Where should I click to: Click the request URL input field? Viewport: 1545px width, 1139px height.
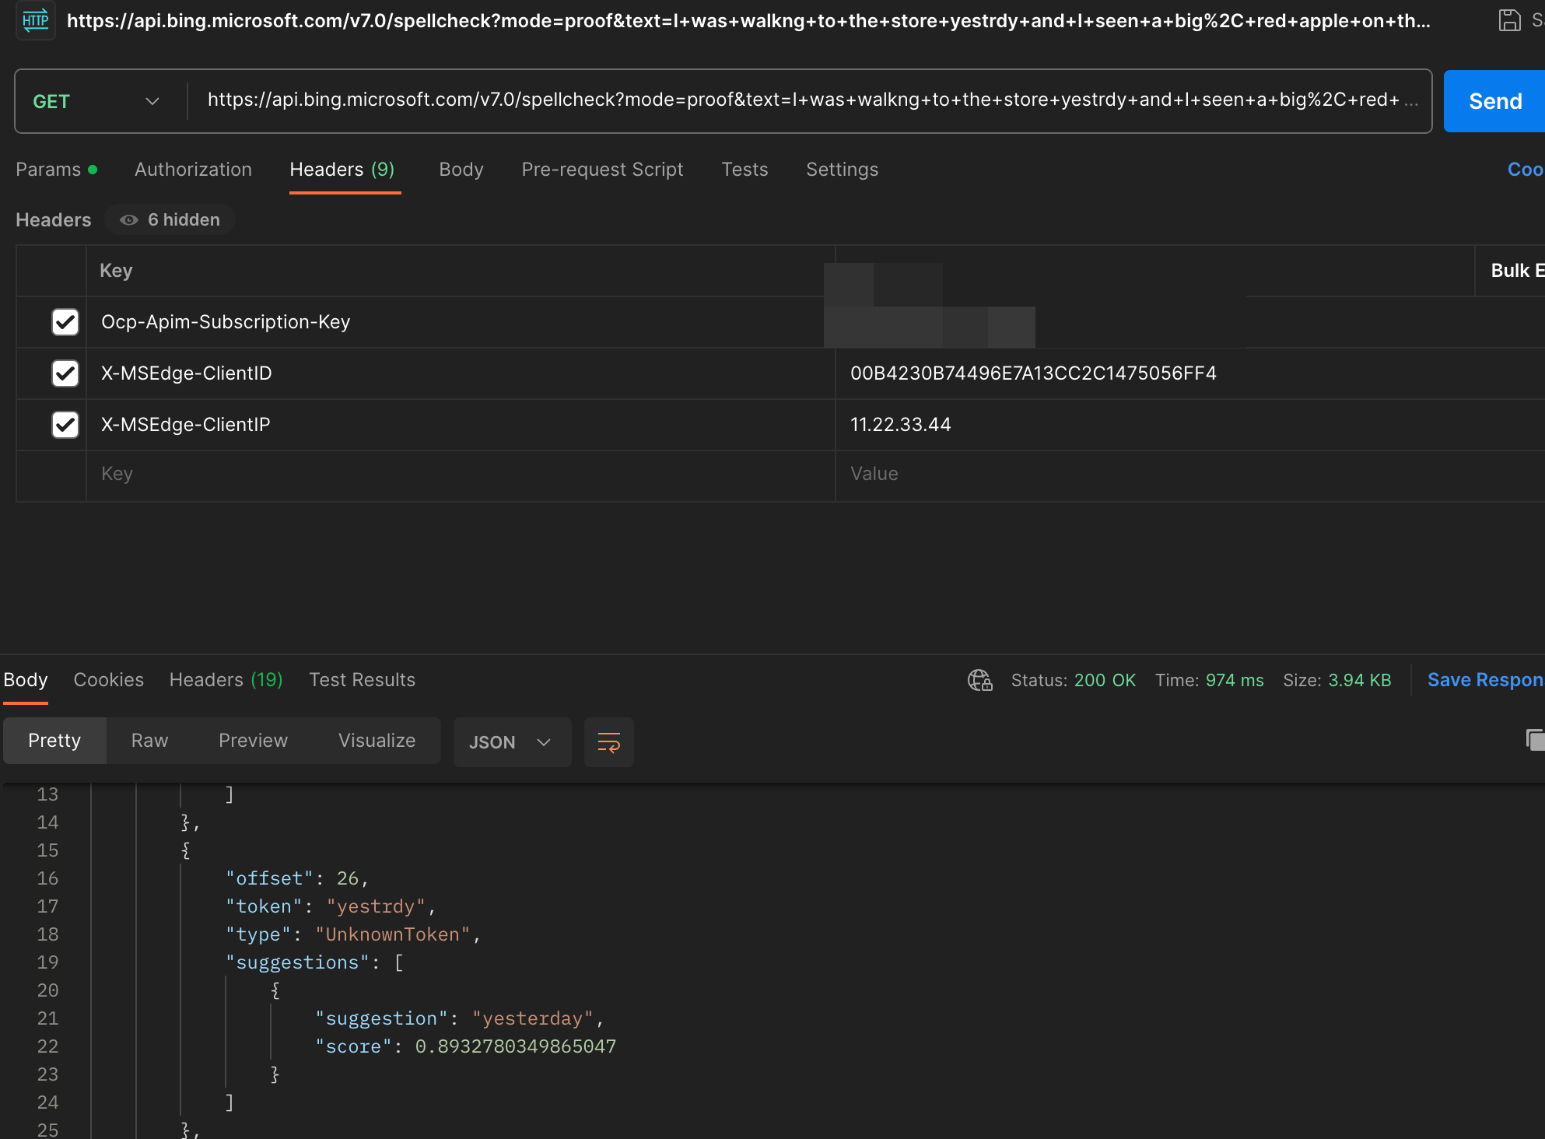tap(809, 101)
